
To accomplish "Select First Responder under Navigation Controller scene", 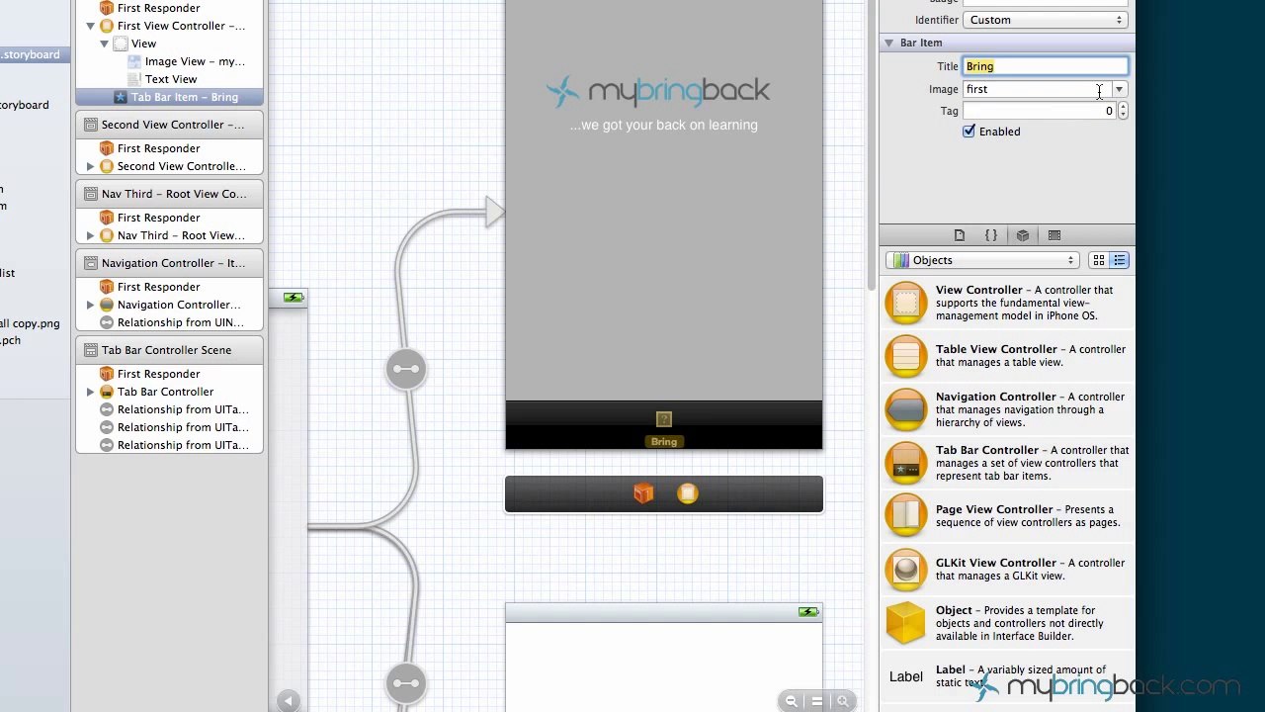I will (x=170, y=287).
